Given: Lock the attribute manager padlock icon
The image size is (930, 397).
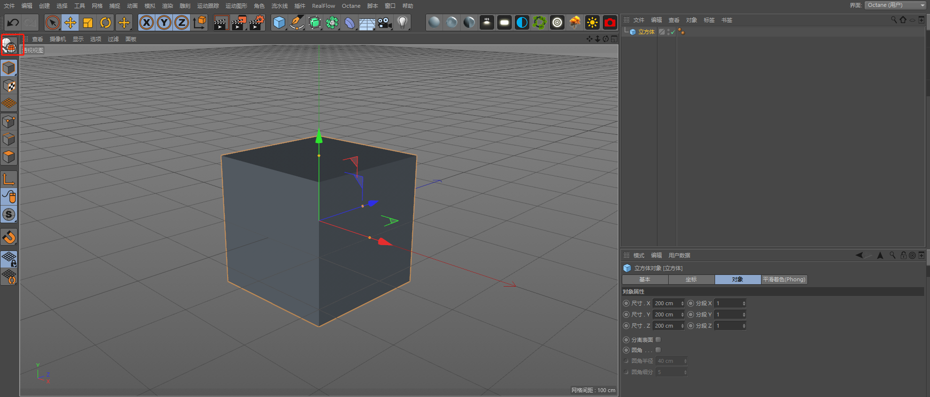Looking at the screenshot, I should (x=903, y=255).
